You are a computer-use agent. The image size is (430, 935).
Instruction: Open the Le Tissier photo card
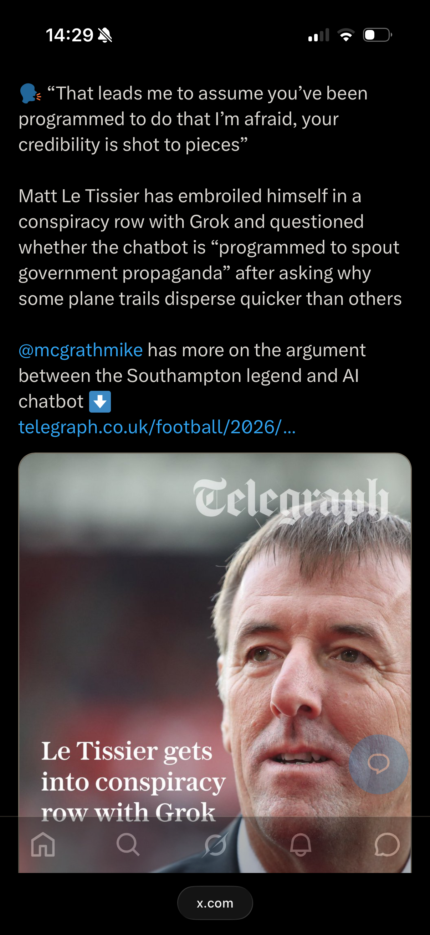click(x=215, y=663)
